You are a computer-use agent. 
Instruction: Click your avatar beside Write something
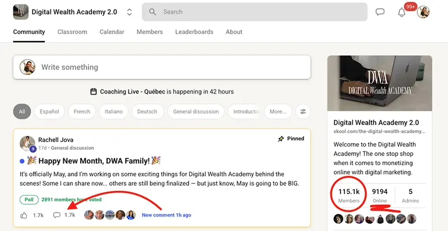[x=27, y=67]
